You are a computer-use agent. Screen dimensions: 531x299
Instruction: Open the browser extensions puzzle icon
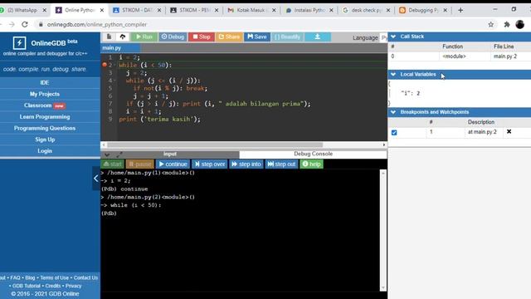[x=507, y=24]
